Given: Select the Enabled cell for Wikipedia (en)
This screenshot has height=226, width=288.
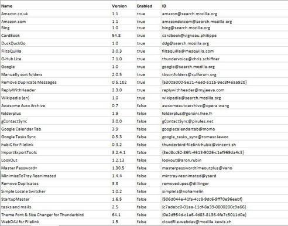Looking at the screenshot, I should click(149, 98).
